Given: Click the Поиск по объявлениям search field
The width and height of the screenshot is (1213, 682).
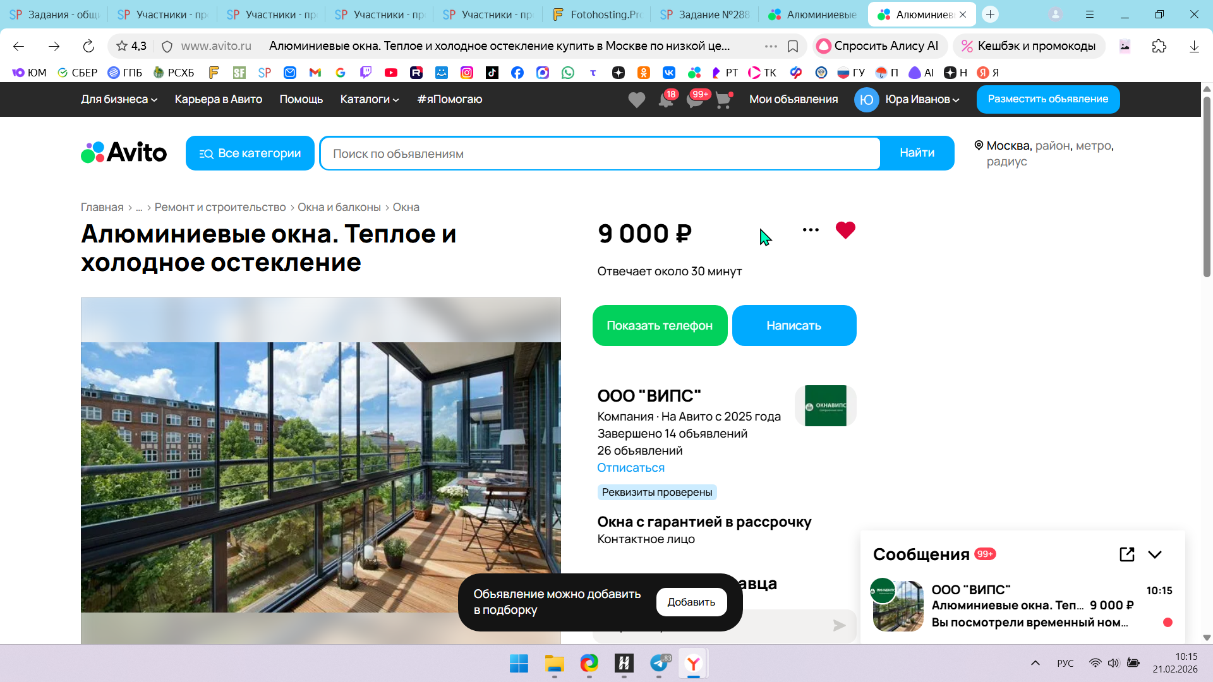Looking at the screenshot, I should 600,153.
